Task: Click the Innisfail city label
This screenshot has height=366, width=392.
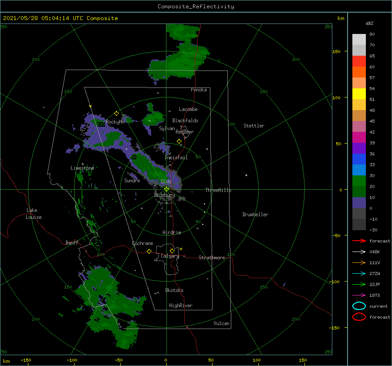Action: click(176, 158)
